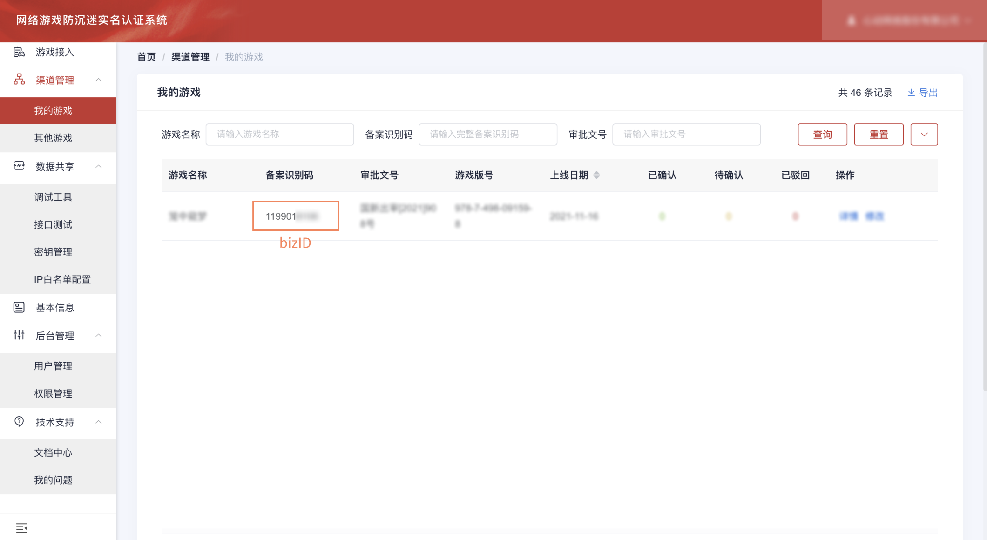Click the sidebar collapse icon at bottom
The width and height of the screenshot is (987, 540).
pyautogui.click(x=21, y=528)
